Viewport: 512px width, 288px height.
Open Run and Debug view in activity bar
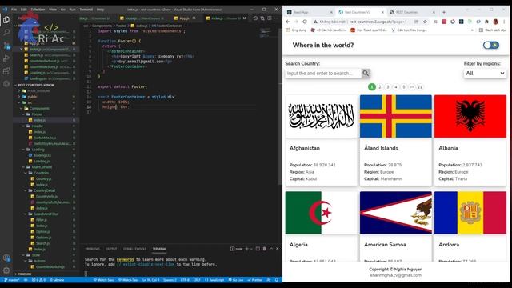tap(6, 58)
